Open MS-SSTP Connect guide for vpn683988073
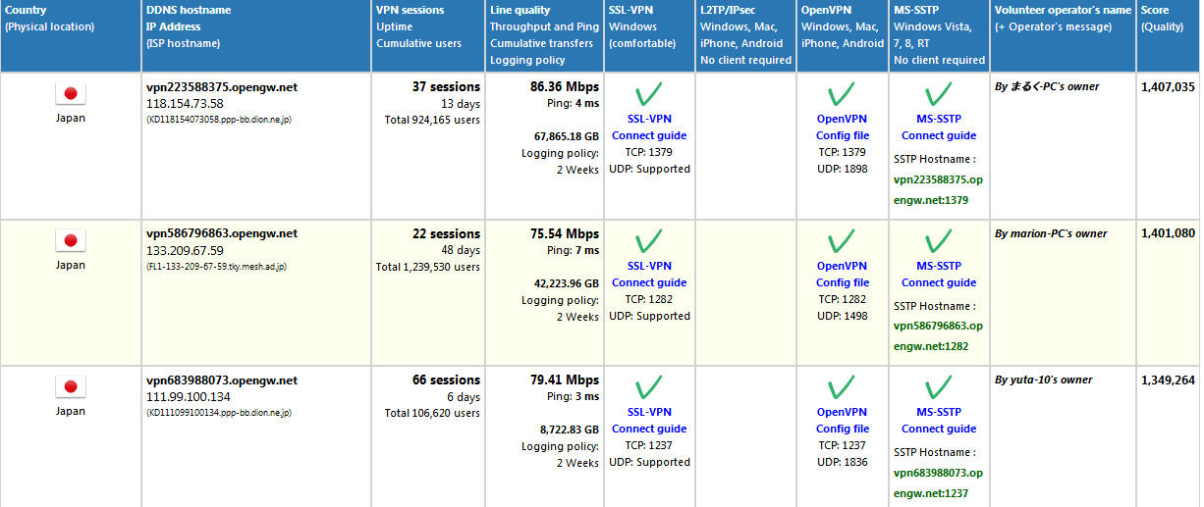Image resolution: width=1204 pixels, height=507 pixels. [939, 429]
